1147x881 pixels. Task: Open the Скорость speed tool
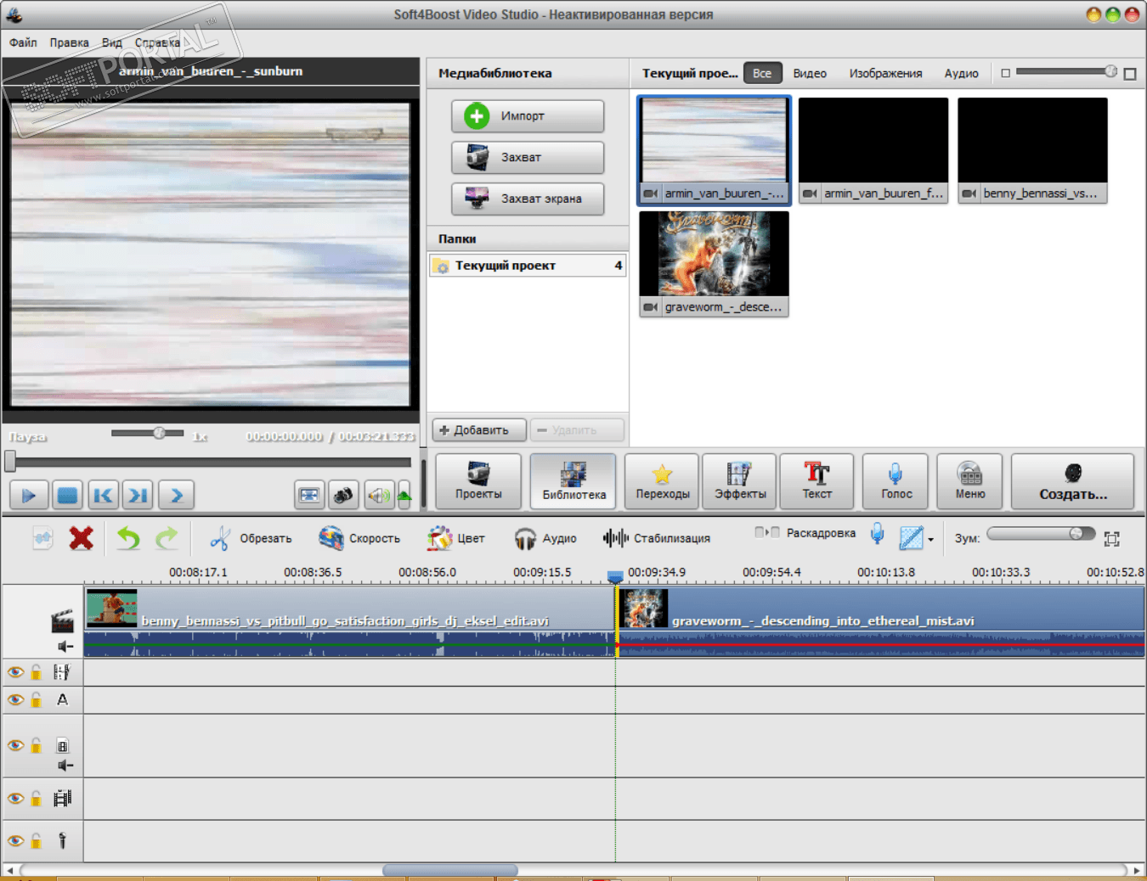click(359, 538)
